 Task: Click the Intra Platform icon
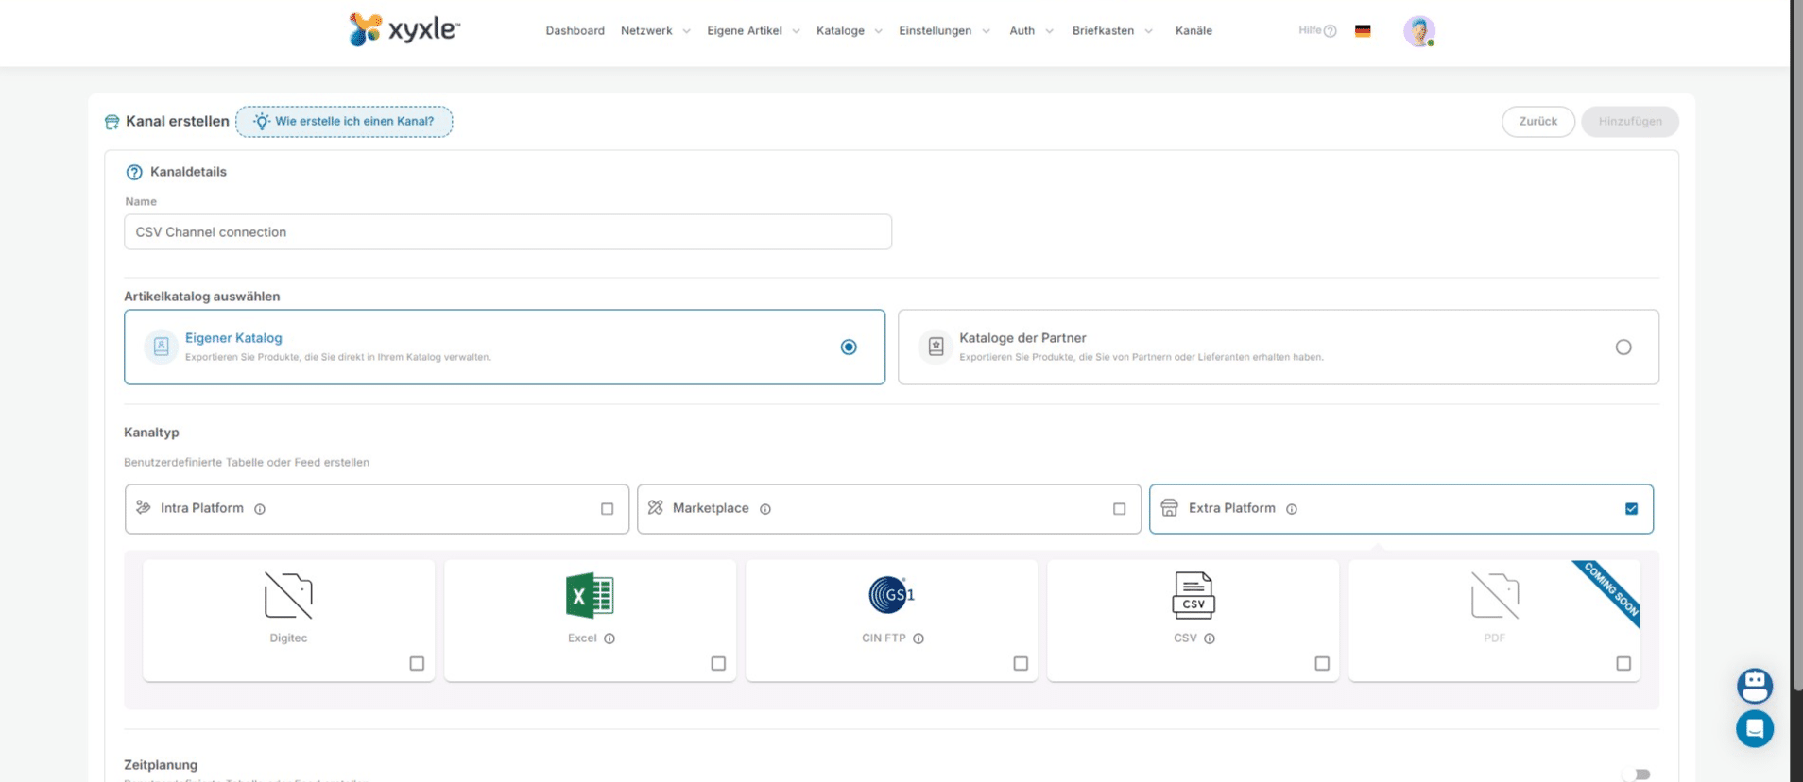point(144,508)
